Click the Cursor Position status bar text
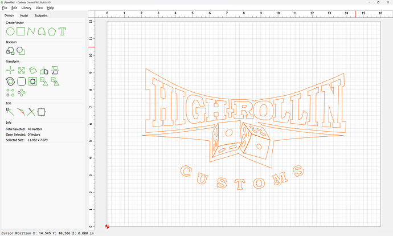The image size is (393, 236). (48, 233)
